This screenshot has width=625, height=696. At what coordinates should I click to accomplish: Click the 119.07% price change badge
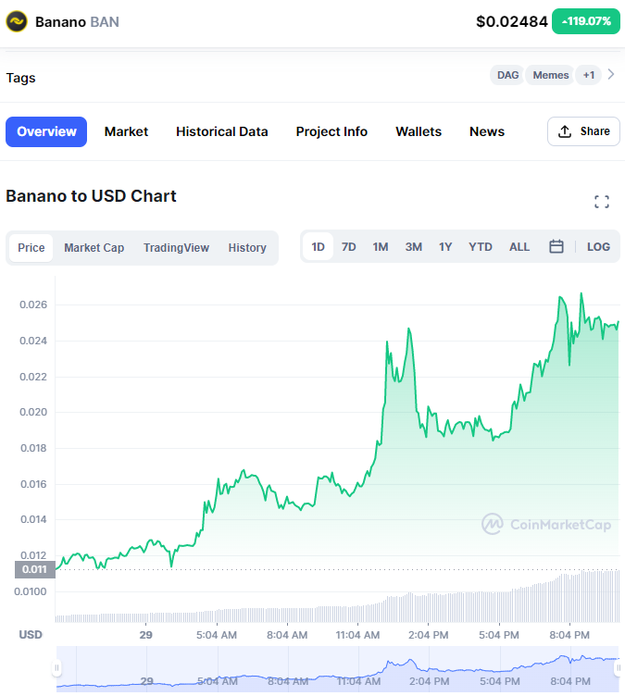click(586, 21)
